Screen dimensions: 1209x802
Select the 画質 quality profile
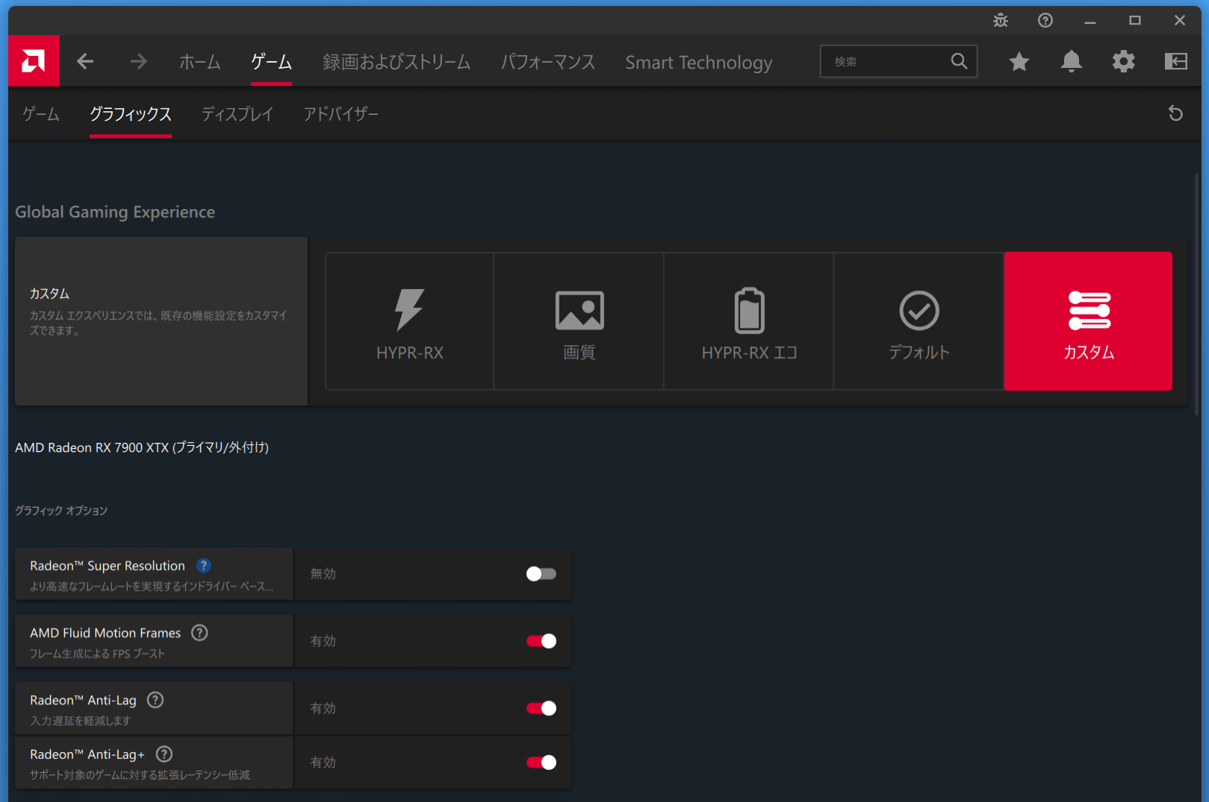coord(579,321)
